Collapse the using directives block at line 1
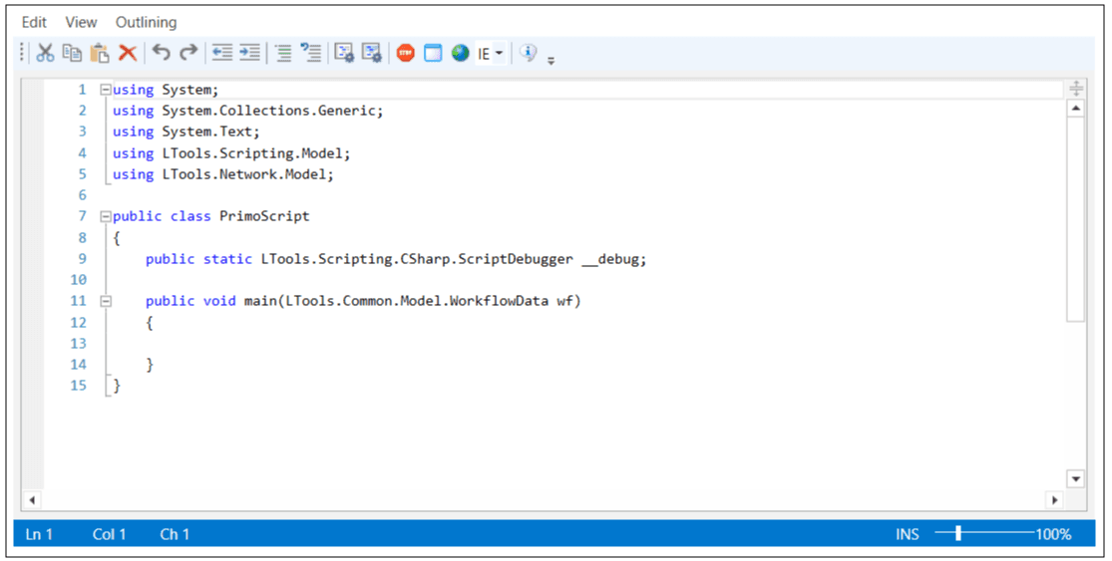The height and width of the screenshot is (561, 1112). (x=106, y=90)
